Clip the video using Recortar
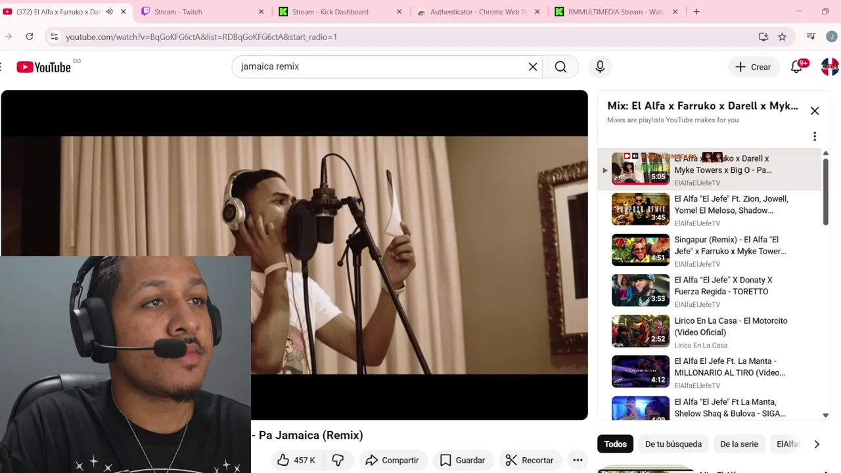 (530, 460)
